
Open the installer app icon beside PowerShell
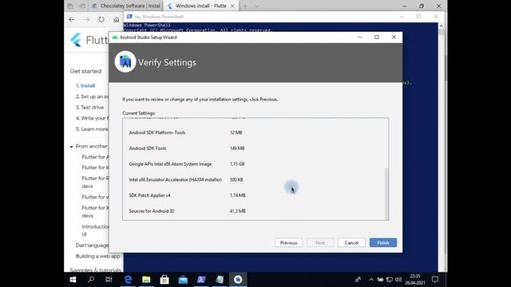click(220, 280)
